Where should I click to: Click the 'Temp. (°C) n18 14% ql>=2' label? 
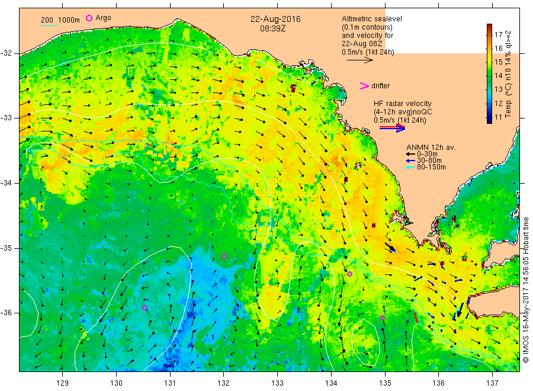[x=508, y=74]
